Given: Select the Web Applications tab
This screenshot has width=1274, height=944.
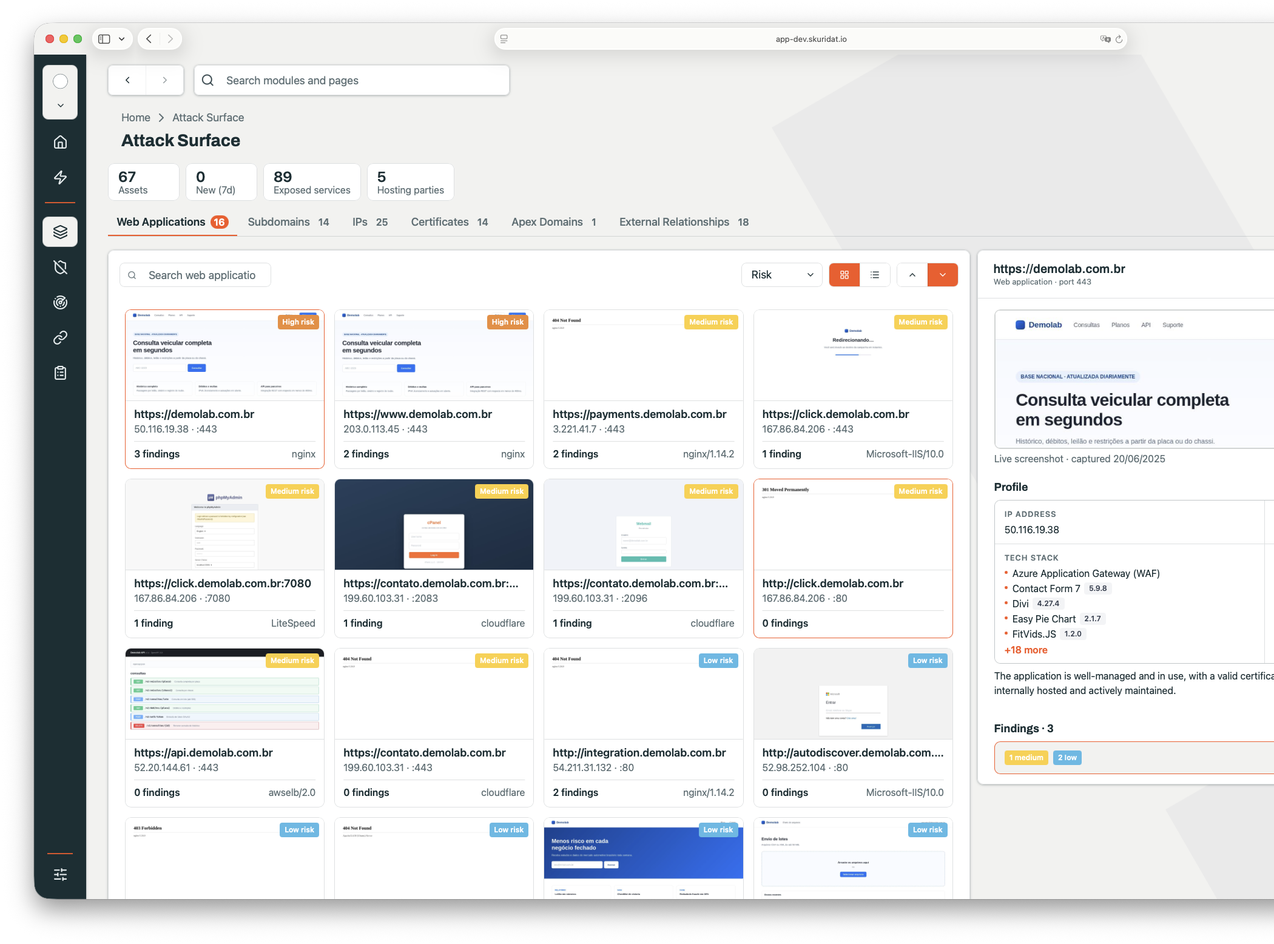Looking at the screenshot, I should pyautogui.click(x=172, y=222).
